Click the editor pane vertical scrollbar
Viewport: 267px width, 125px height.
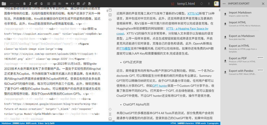click(x=107, y=11)
